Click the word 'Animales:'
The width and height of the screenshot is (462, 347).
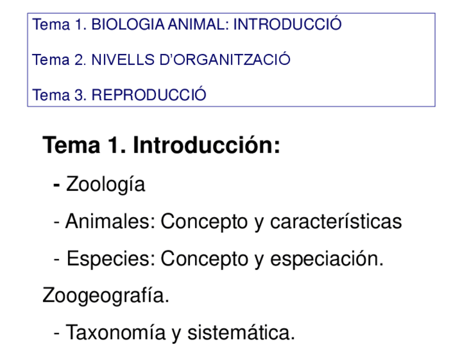coord(111,222)
